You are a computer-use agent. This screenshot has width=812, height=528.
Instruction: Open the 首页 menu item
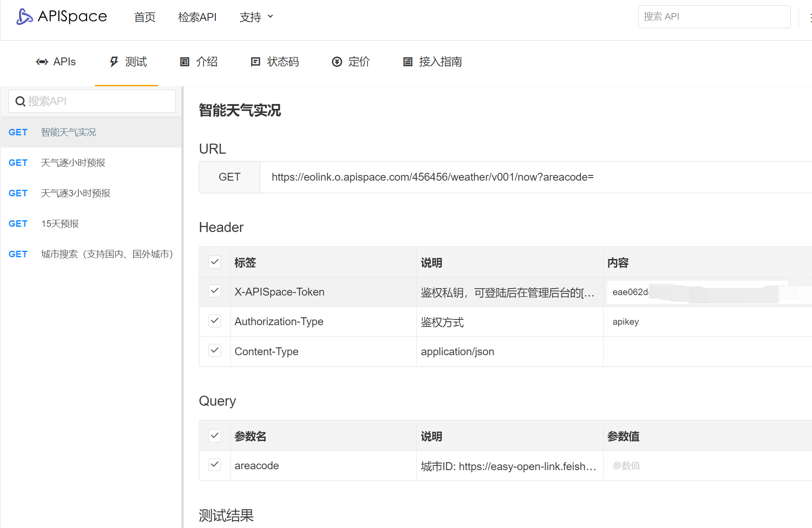pyautogui.click(x=144, y=17)
